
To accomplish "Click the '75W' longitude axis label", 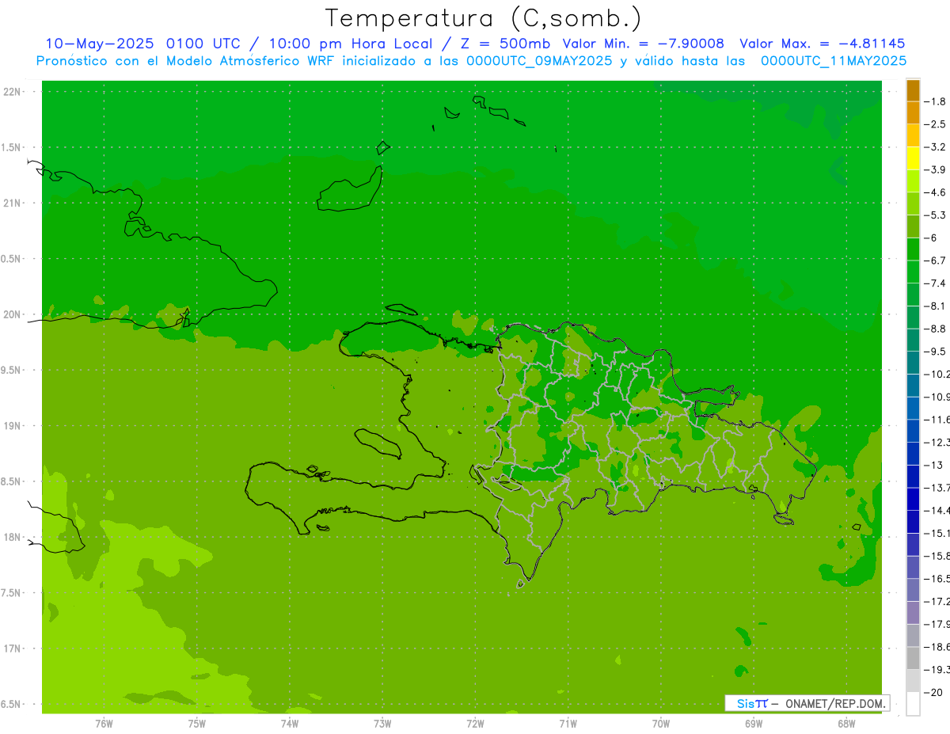I will 197,724.
